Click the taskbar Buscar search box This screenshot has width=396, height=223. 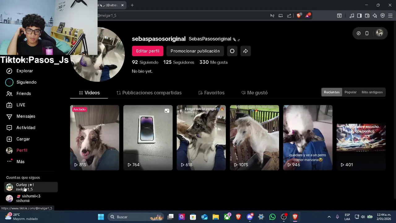(136, 217)
